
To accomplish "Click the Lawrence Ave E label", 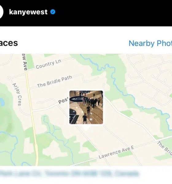I will pyautogui.click(x=116, y=152).
